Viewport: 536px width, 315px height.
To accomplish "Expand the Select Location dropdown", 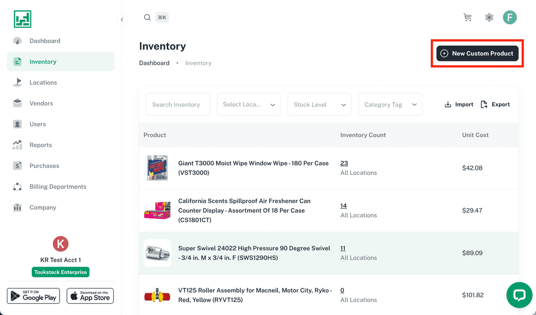I will pos(249,105).
